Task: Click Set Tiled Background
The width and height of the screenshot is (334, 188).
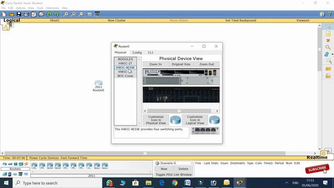Action: click(241, 20)
